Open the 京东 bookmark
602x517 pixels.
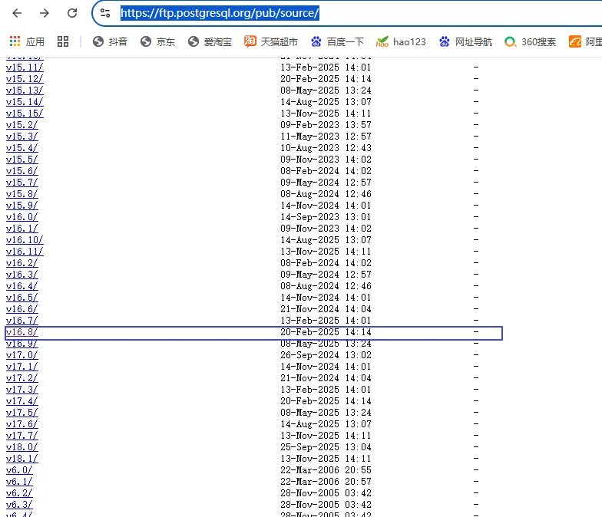pyautogui.click(x=157, y=41)
